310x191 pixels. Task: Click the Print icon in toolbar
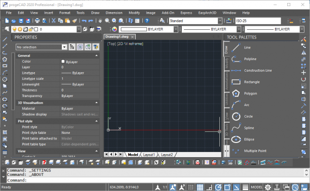point(37,21)
